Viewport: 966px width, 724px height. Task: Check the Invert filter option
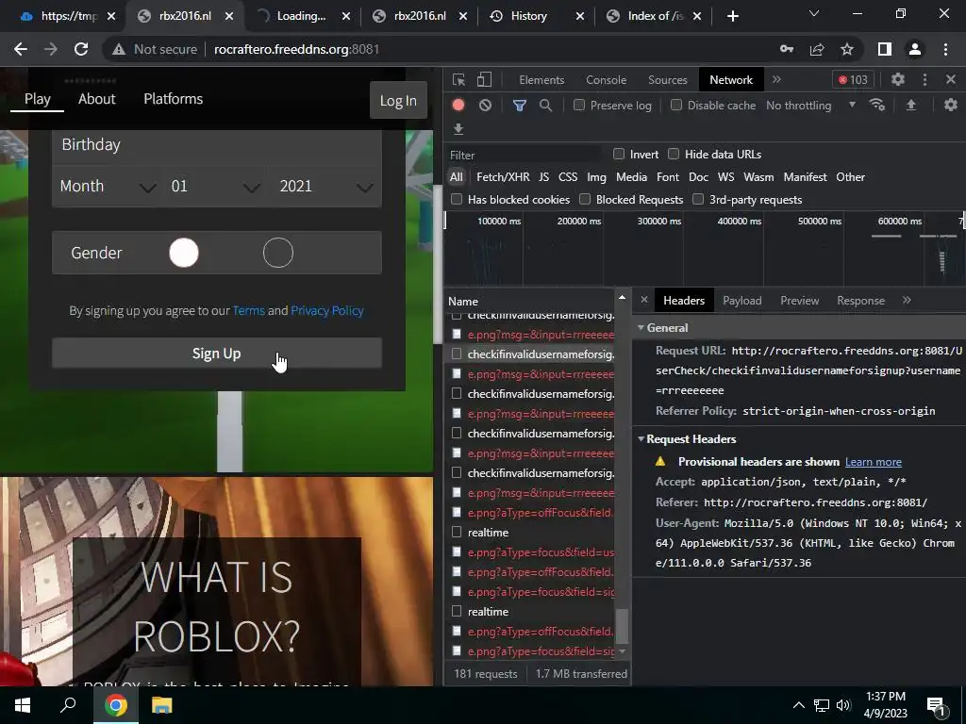619,154
